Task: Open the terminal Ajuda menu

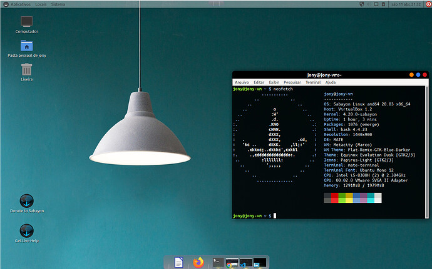Action: pos(331,82)
